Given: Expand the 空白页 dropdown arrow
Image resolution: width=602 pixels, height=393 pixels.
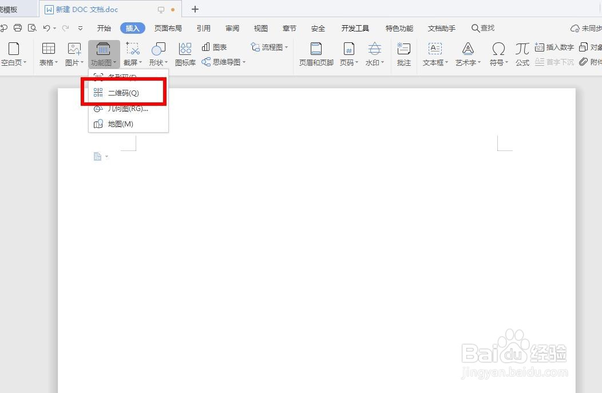Looking at the screenshot, I should [25, 62].
